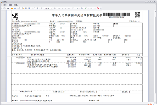This screenshot has height=105, width=157.
Task: Click the Export document icon
Action: pos(86,8)
